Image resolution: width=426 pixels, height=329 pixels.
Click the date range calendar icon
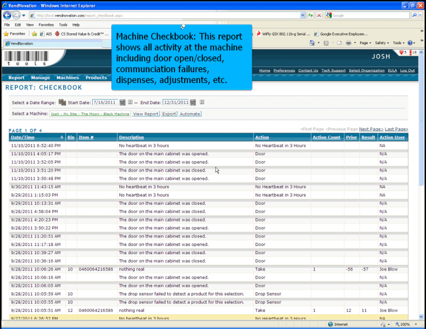(x=62, y=102)
